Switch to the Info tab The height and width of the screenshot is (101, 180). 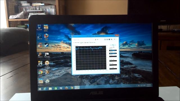pyautogui.click(x=82, y=43)
